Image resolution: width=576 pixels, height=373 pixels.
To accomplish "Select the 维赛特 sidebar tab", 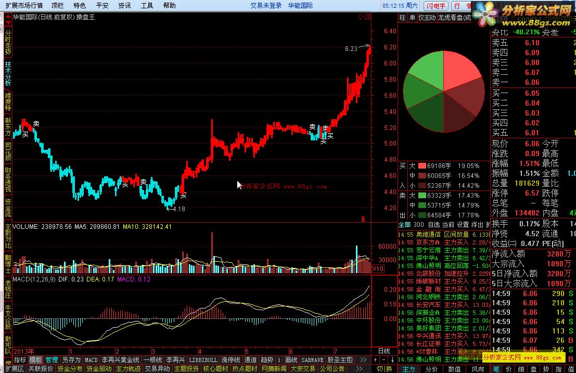I will pos(8,101).
